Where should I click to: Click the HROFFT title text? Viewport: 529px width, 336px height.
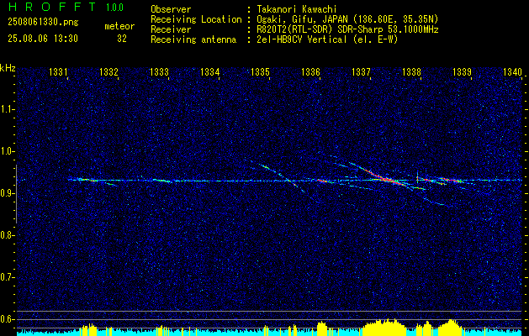coord(52,7)
